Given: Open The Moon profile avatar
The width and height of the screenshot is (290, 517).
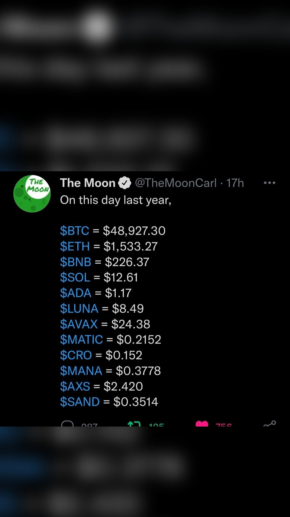Looking at the screenshot, I should point(32,194).
